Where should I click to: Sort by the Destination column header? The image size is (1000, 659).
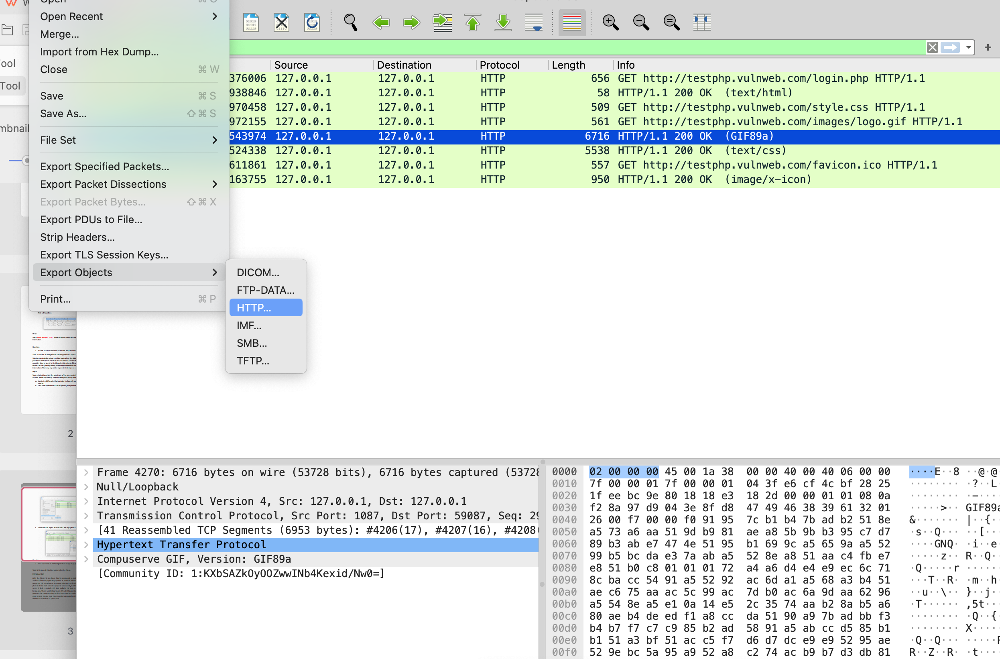click(x=425, y=65)
